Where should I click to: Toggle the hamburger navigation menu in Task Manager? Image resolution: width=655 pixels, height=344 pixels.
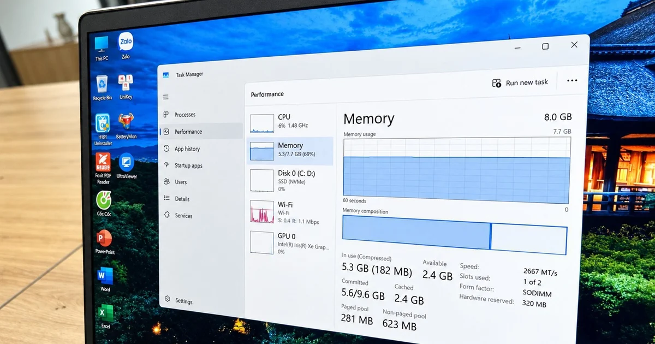(166, 97)
